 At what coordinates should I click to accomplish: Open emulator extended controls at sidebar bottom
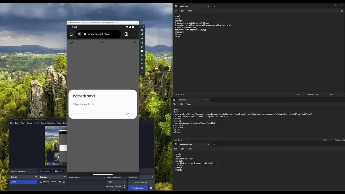tap(142, 72)
